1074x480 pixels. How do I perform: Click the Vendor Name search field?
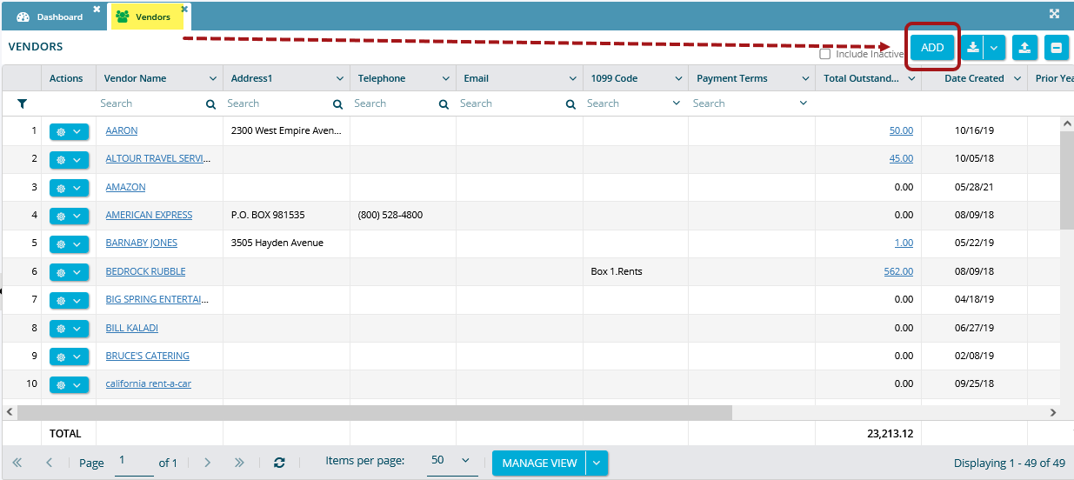point(150,103)
